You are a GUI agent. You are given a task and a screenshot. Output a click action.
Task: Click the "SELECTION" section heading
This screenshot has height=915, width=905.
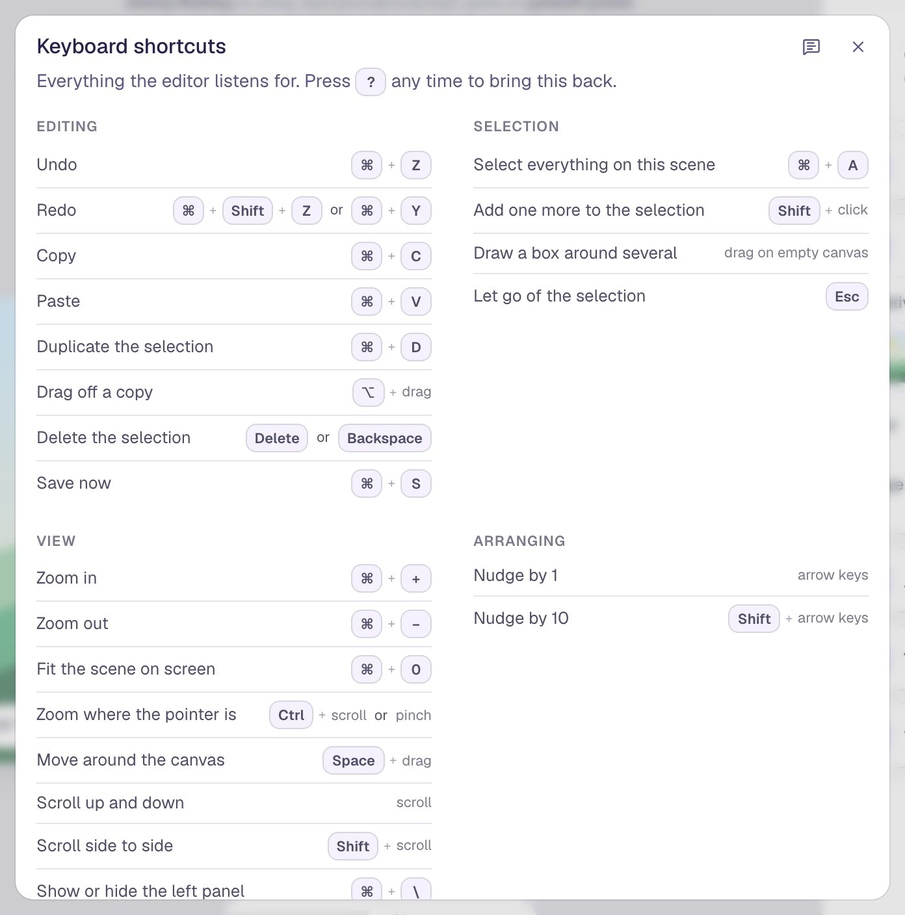click(x=516, y=126)
